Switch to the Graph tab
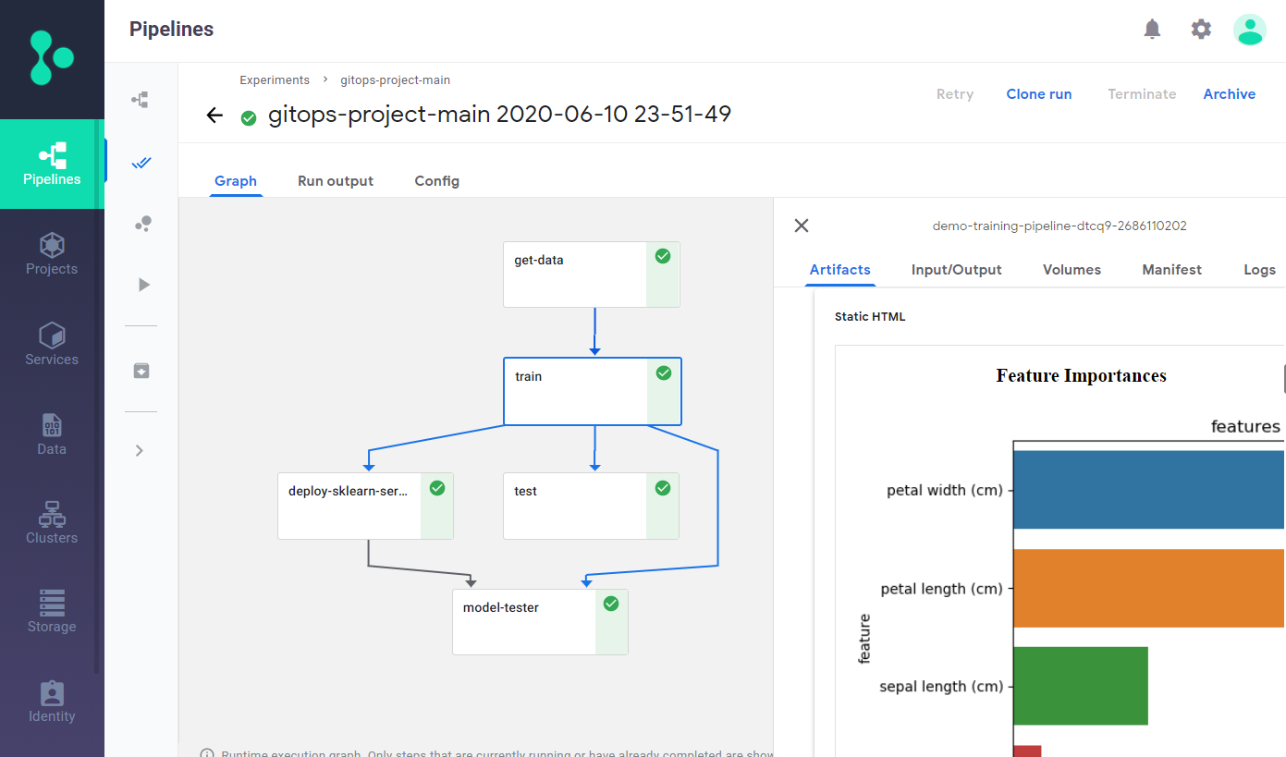The height and width of the screenshot is (757, 1286). click(x=236, y=181)
